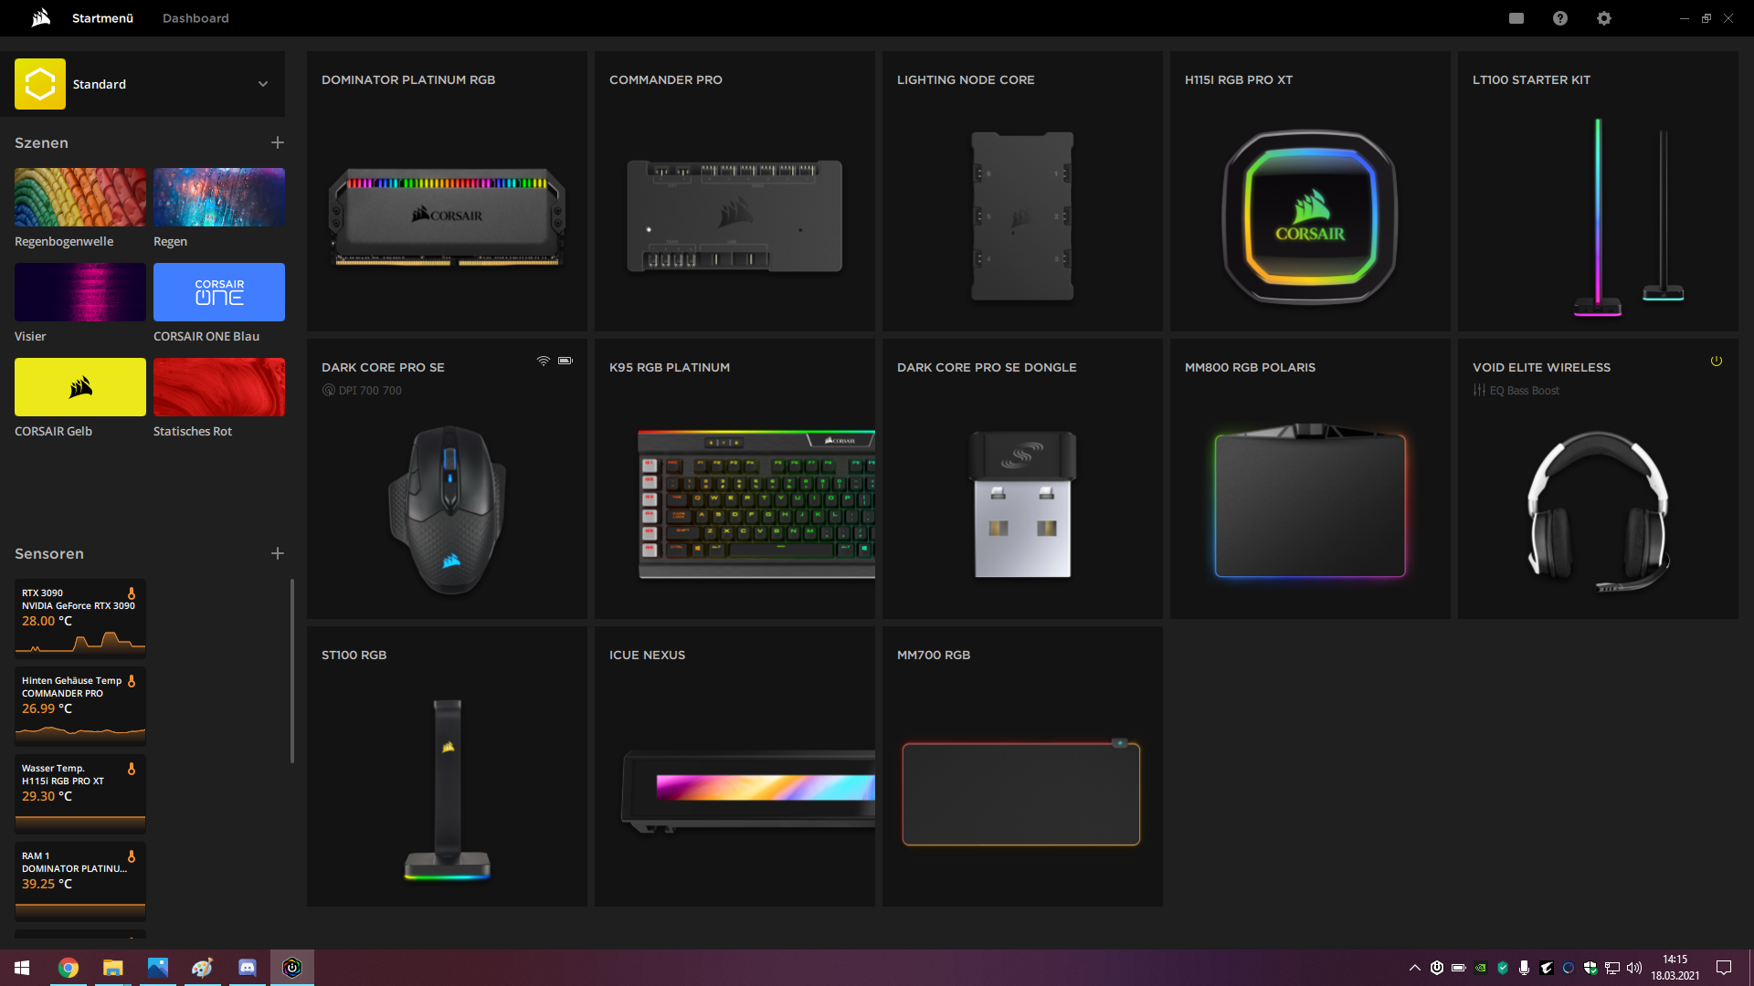Open File Explorer from the taskbar
Screen dimensions: 1754x986
[x=112, y=968]
